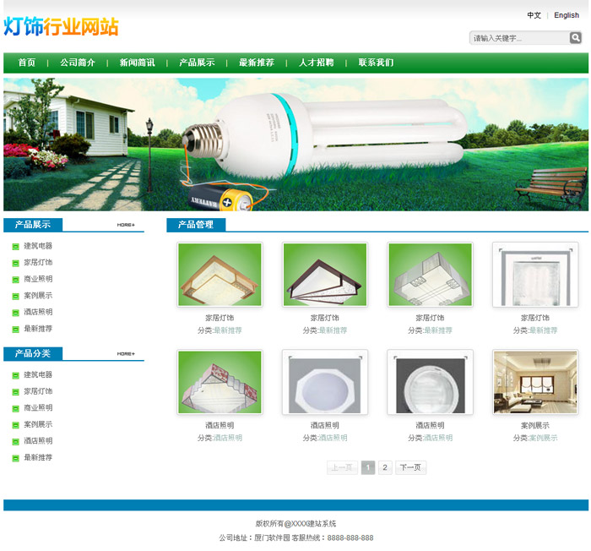The image size is (591, 551).
Task: Click MORE+ in the 产品展示 header
Action: (x=126, y=225)
